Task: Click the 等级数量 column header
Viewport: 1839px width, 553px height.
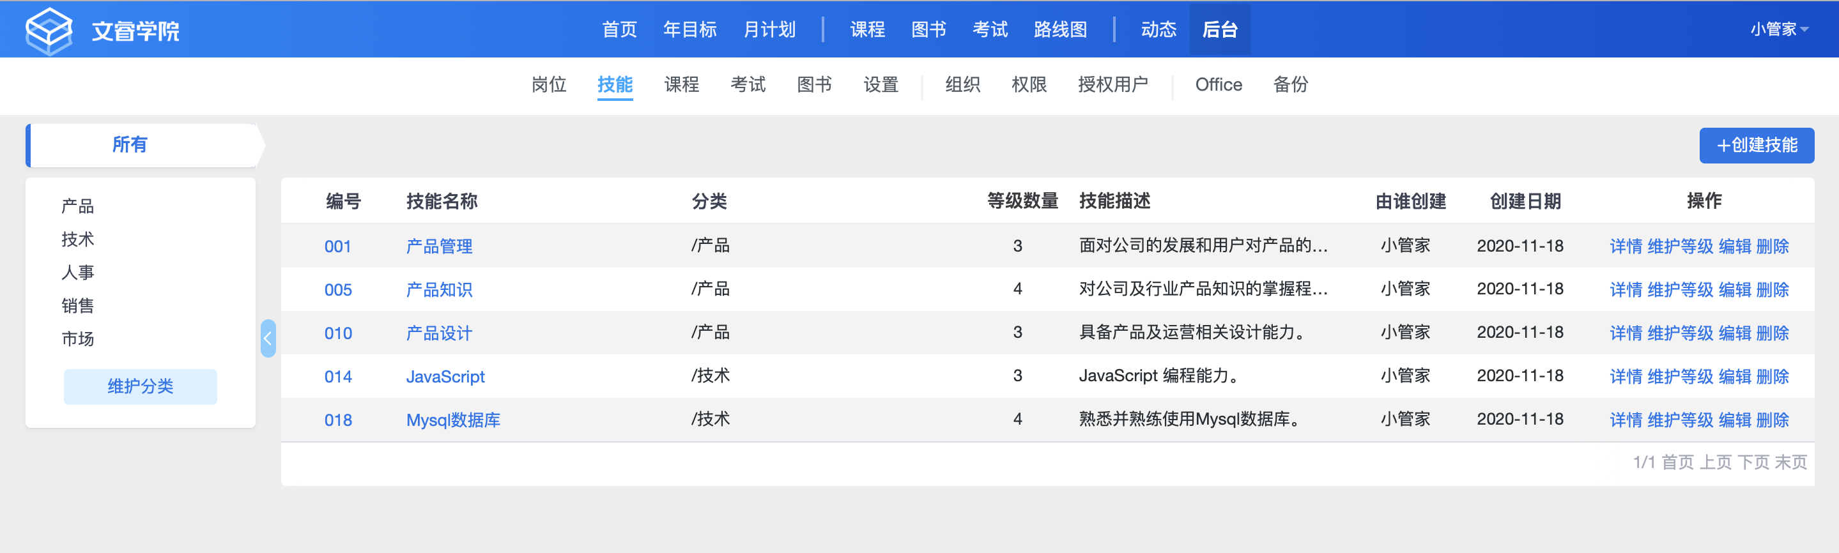Action: (1022, 202)
